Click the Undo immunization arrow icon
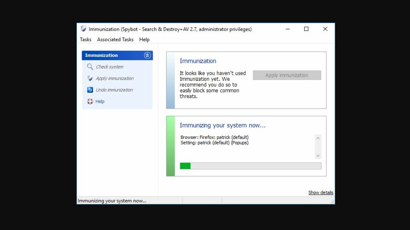The image size is (410, 230). click(x=90, y=90)
